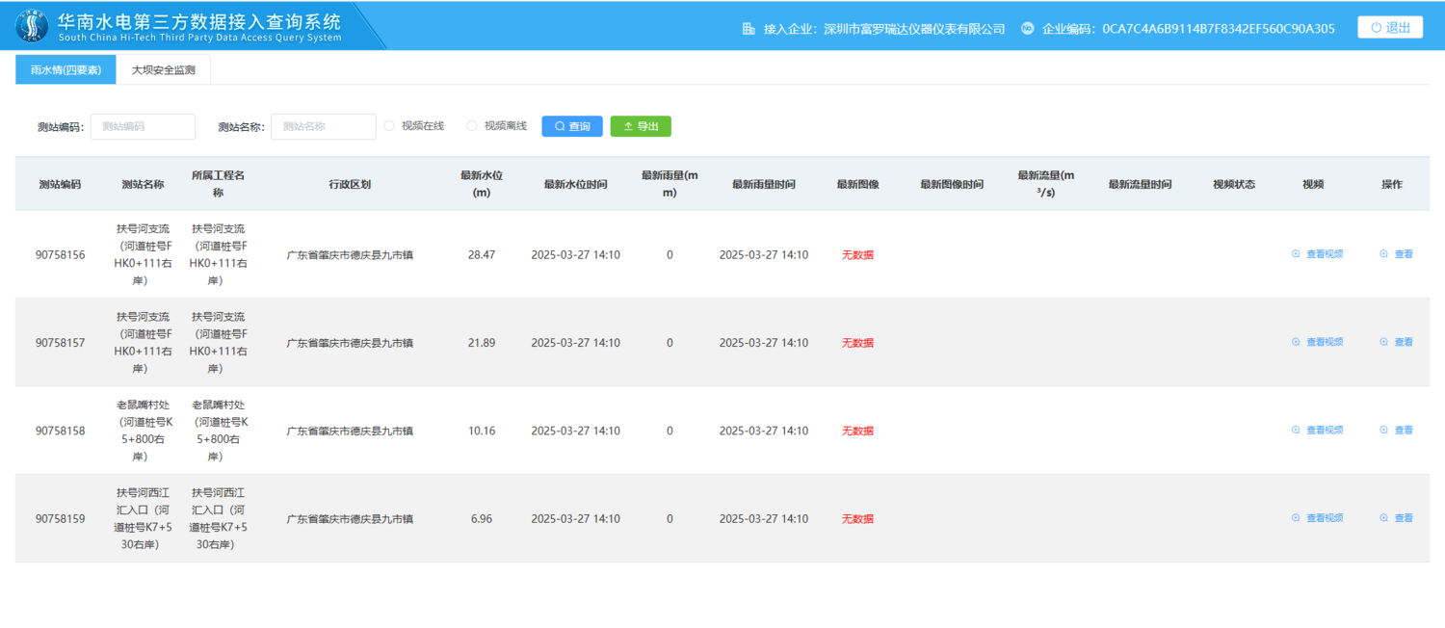
Task: Click 查看 in 操作 column for station 90758156
Action: 1396,254
